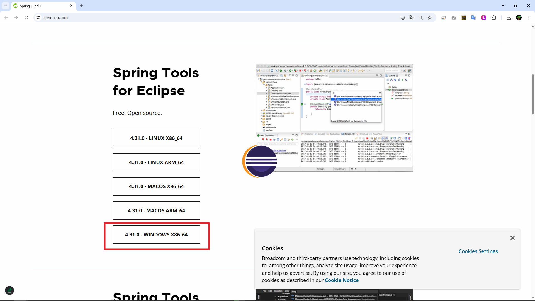Click the 'Cookies' heading in banner
The width and height of the screenshot is (535, 301).
[272, 248]
